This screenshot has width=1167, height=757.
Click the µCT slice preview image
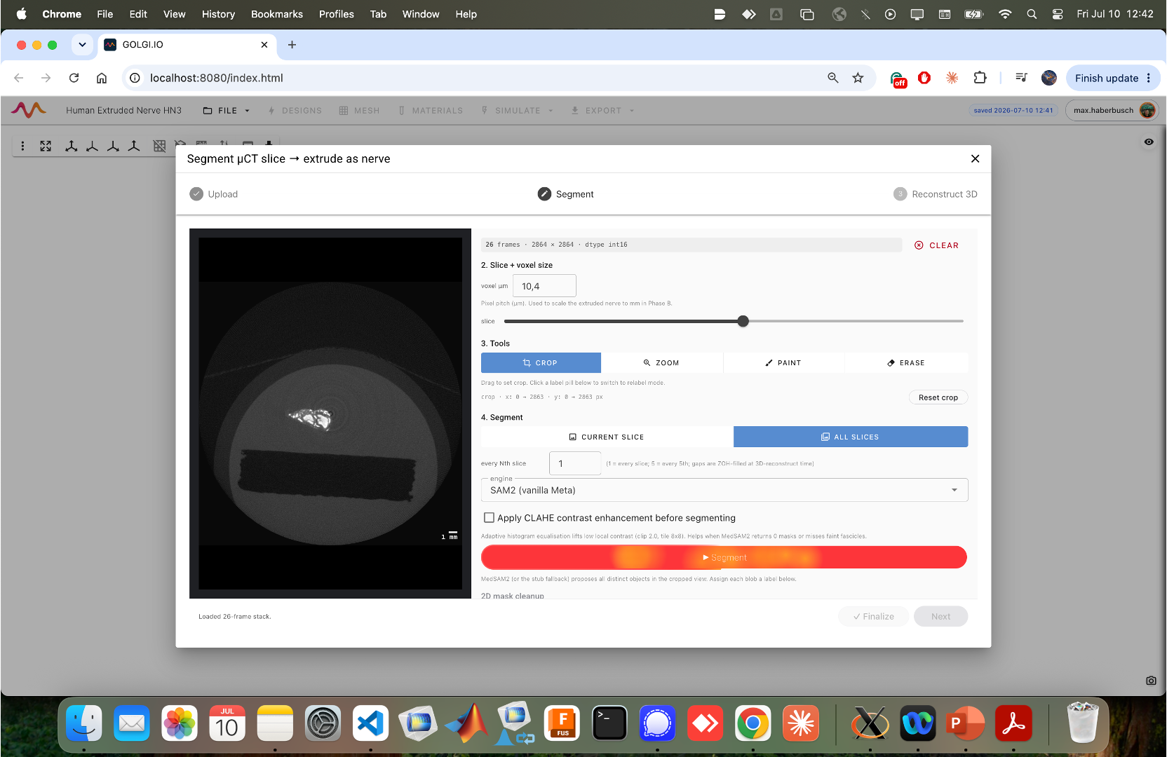point(330,414)
